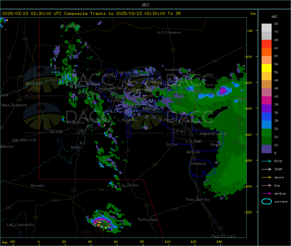Click the 'J_Prats' map label
The height and width of the screenshot is (246, 291).
(x=179, y=131)
